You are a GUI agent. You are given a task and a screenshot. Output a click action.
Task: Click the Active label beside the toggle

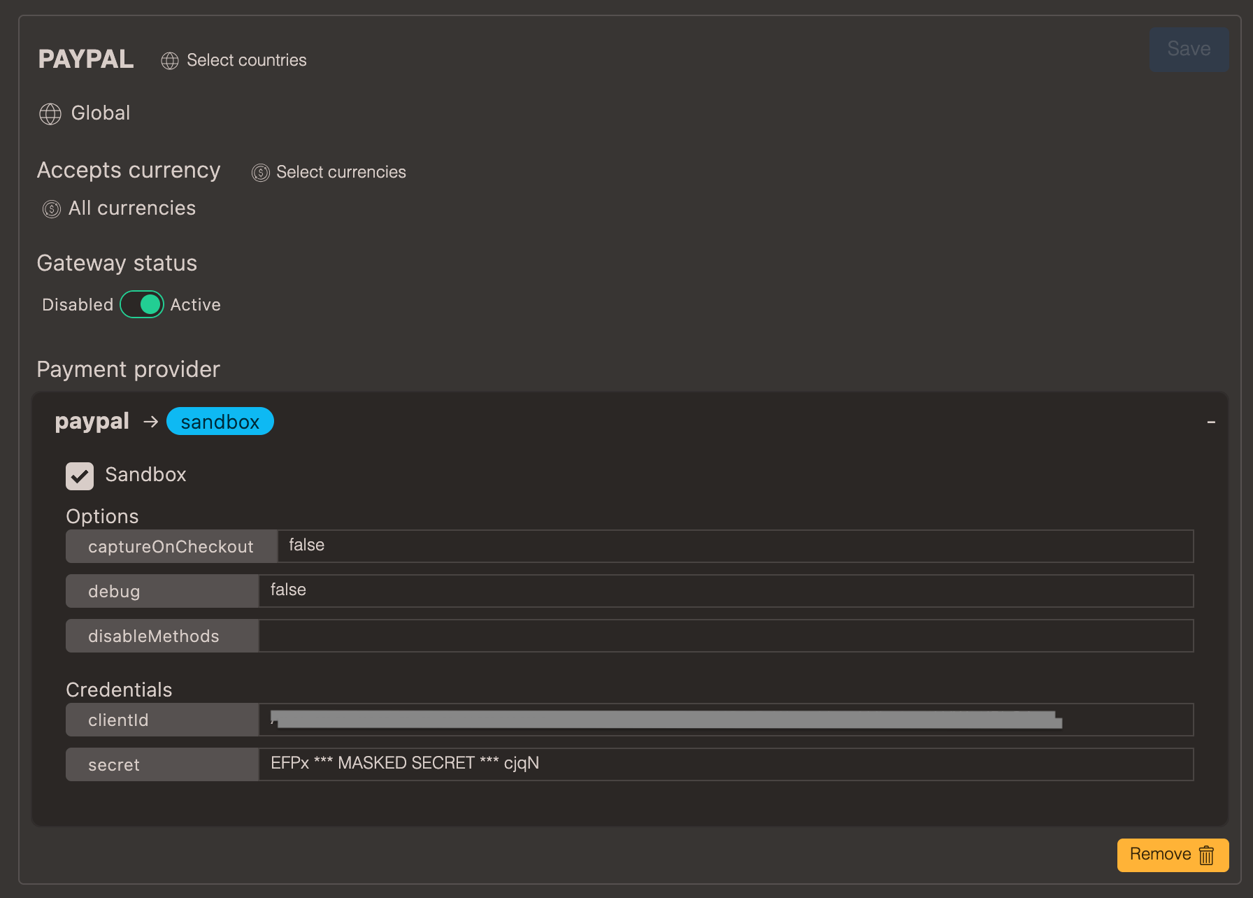[x=195, y=304]
